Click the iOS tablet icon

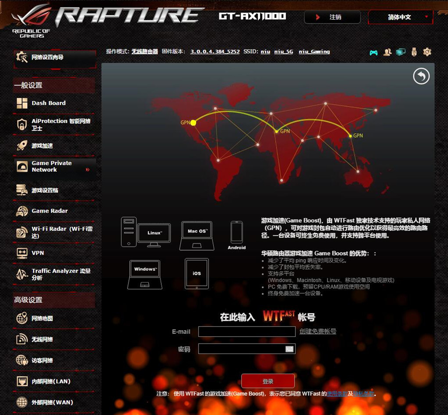[196, 274]
